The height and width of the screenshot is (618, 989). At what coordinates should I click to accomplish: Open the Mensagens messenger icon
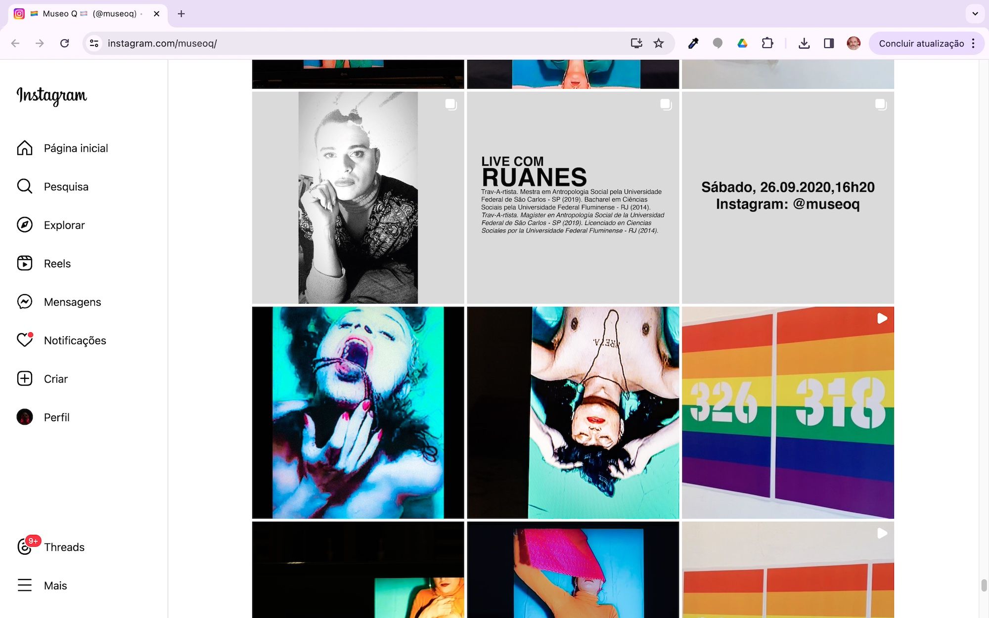click(25, 302)
